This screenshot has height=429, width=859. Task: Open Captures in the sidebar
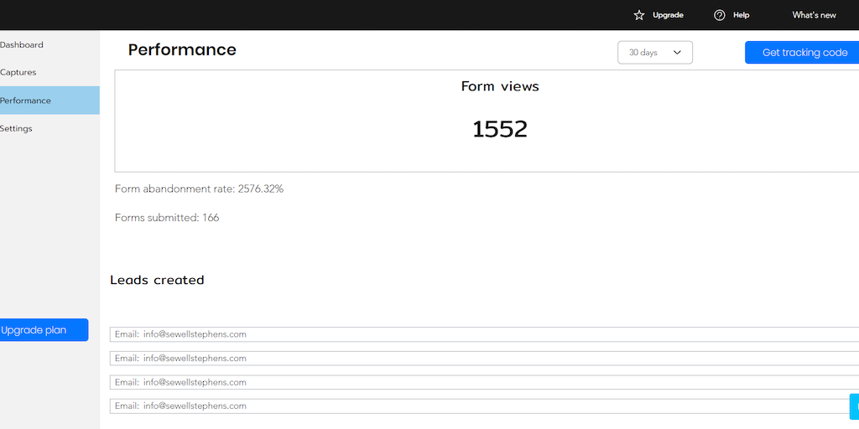pyautogui.click(x=18, y=72)
